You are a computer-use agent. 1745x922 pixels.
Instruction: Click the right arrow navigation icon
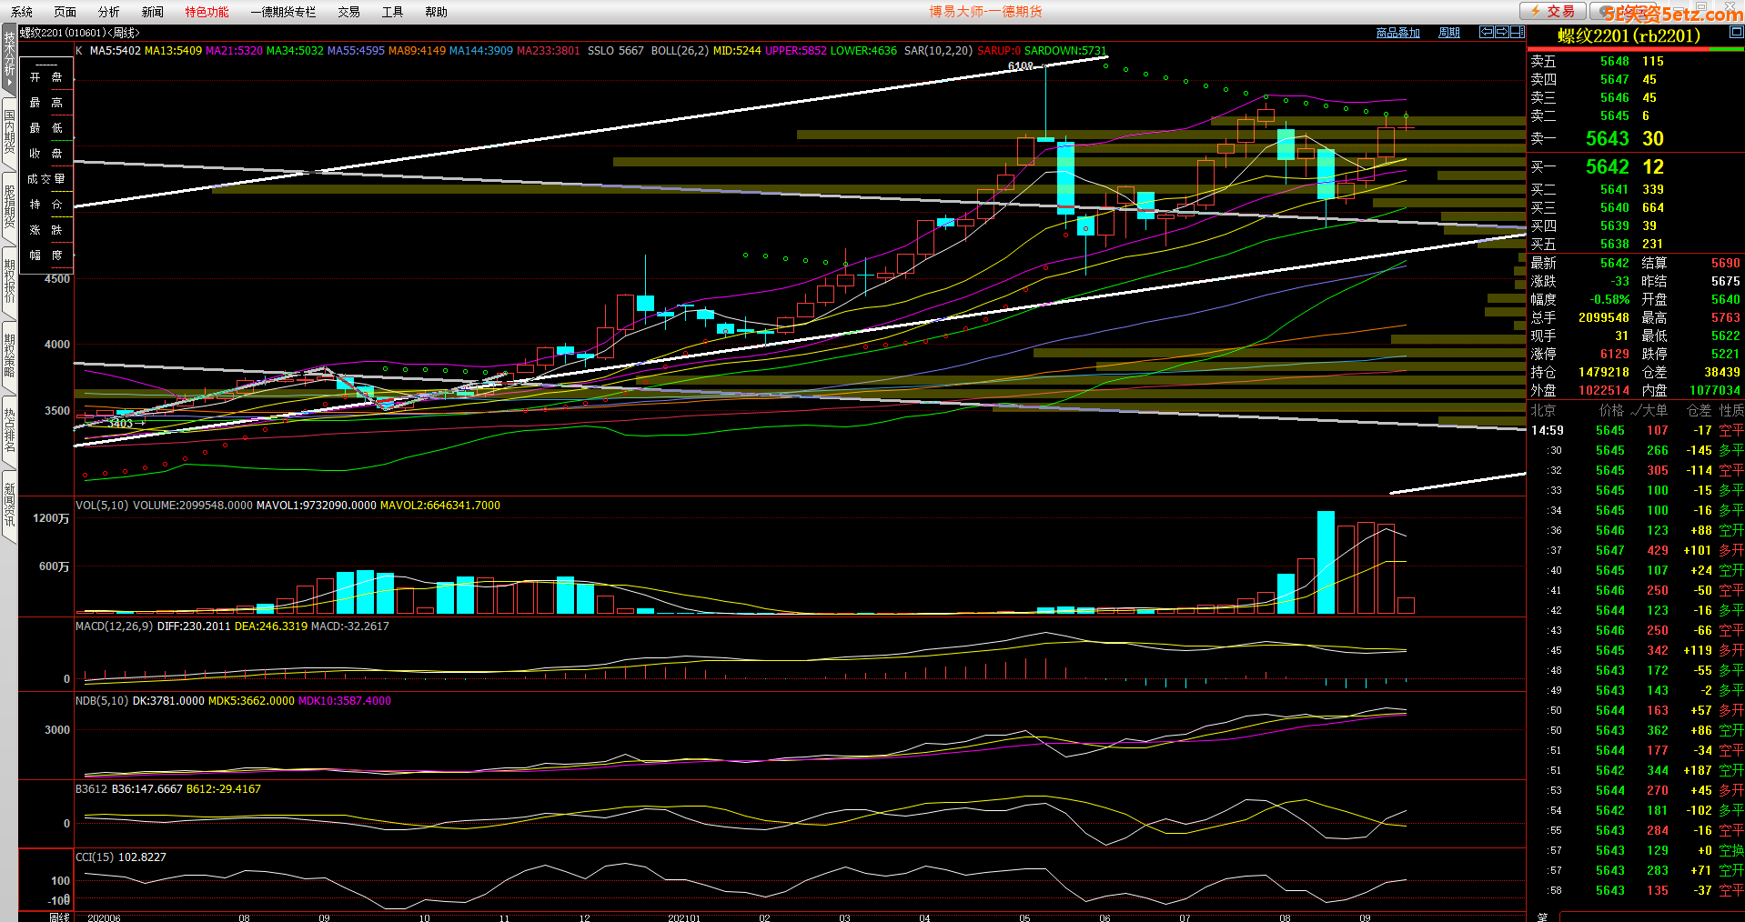click(x=1502, y=32)
